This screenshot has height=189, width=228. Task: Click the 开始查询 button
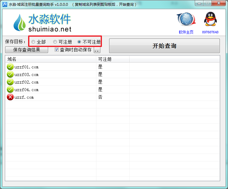164,46
